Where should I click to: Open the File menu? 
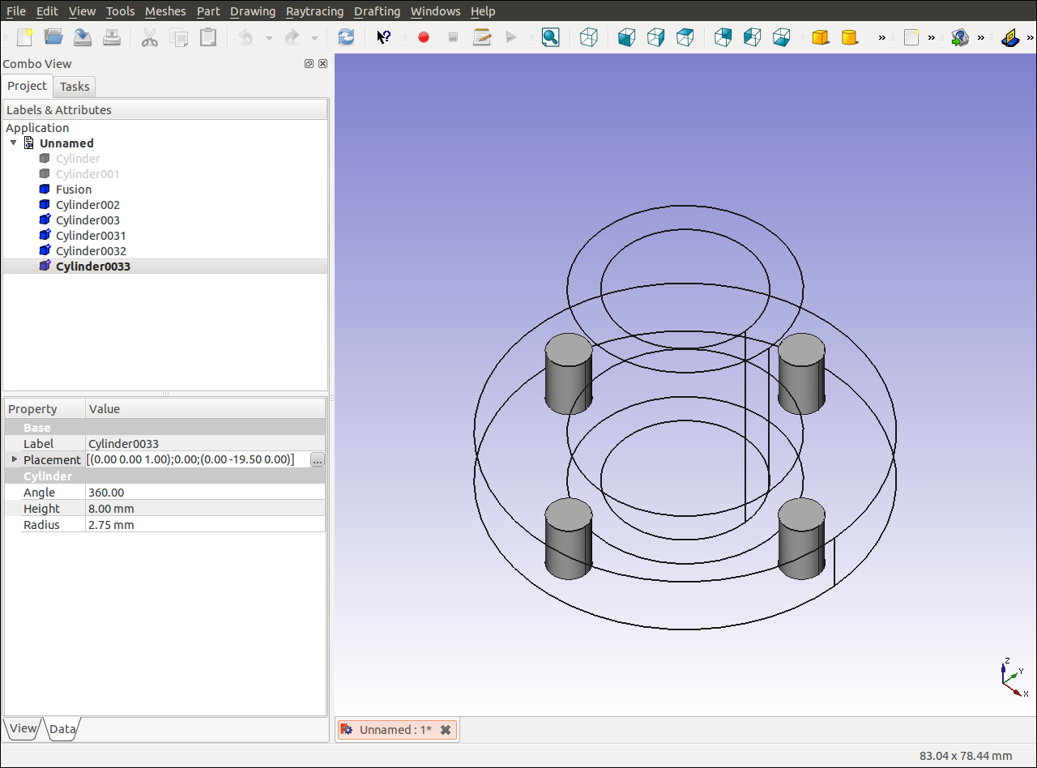tap(15, 11)
